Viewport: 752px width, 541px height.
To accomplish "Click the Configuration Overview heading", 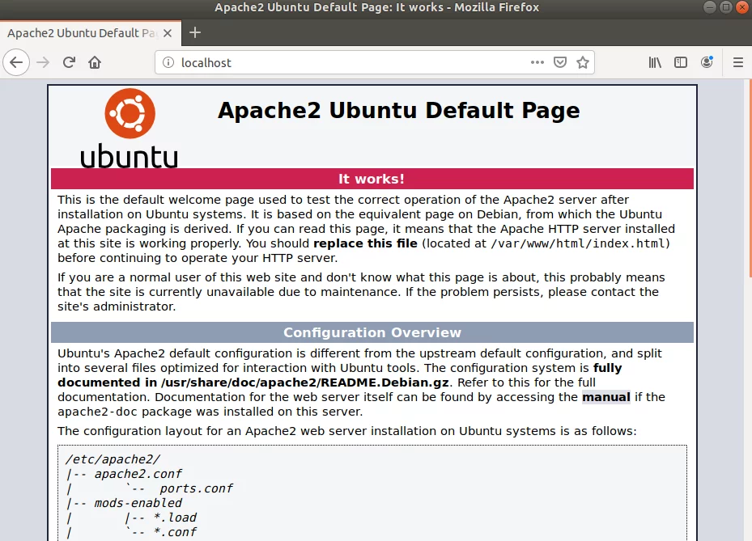I will [x=372, y=332].
